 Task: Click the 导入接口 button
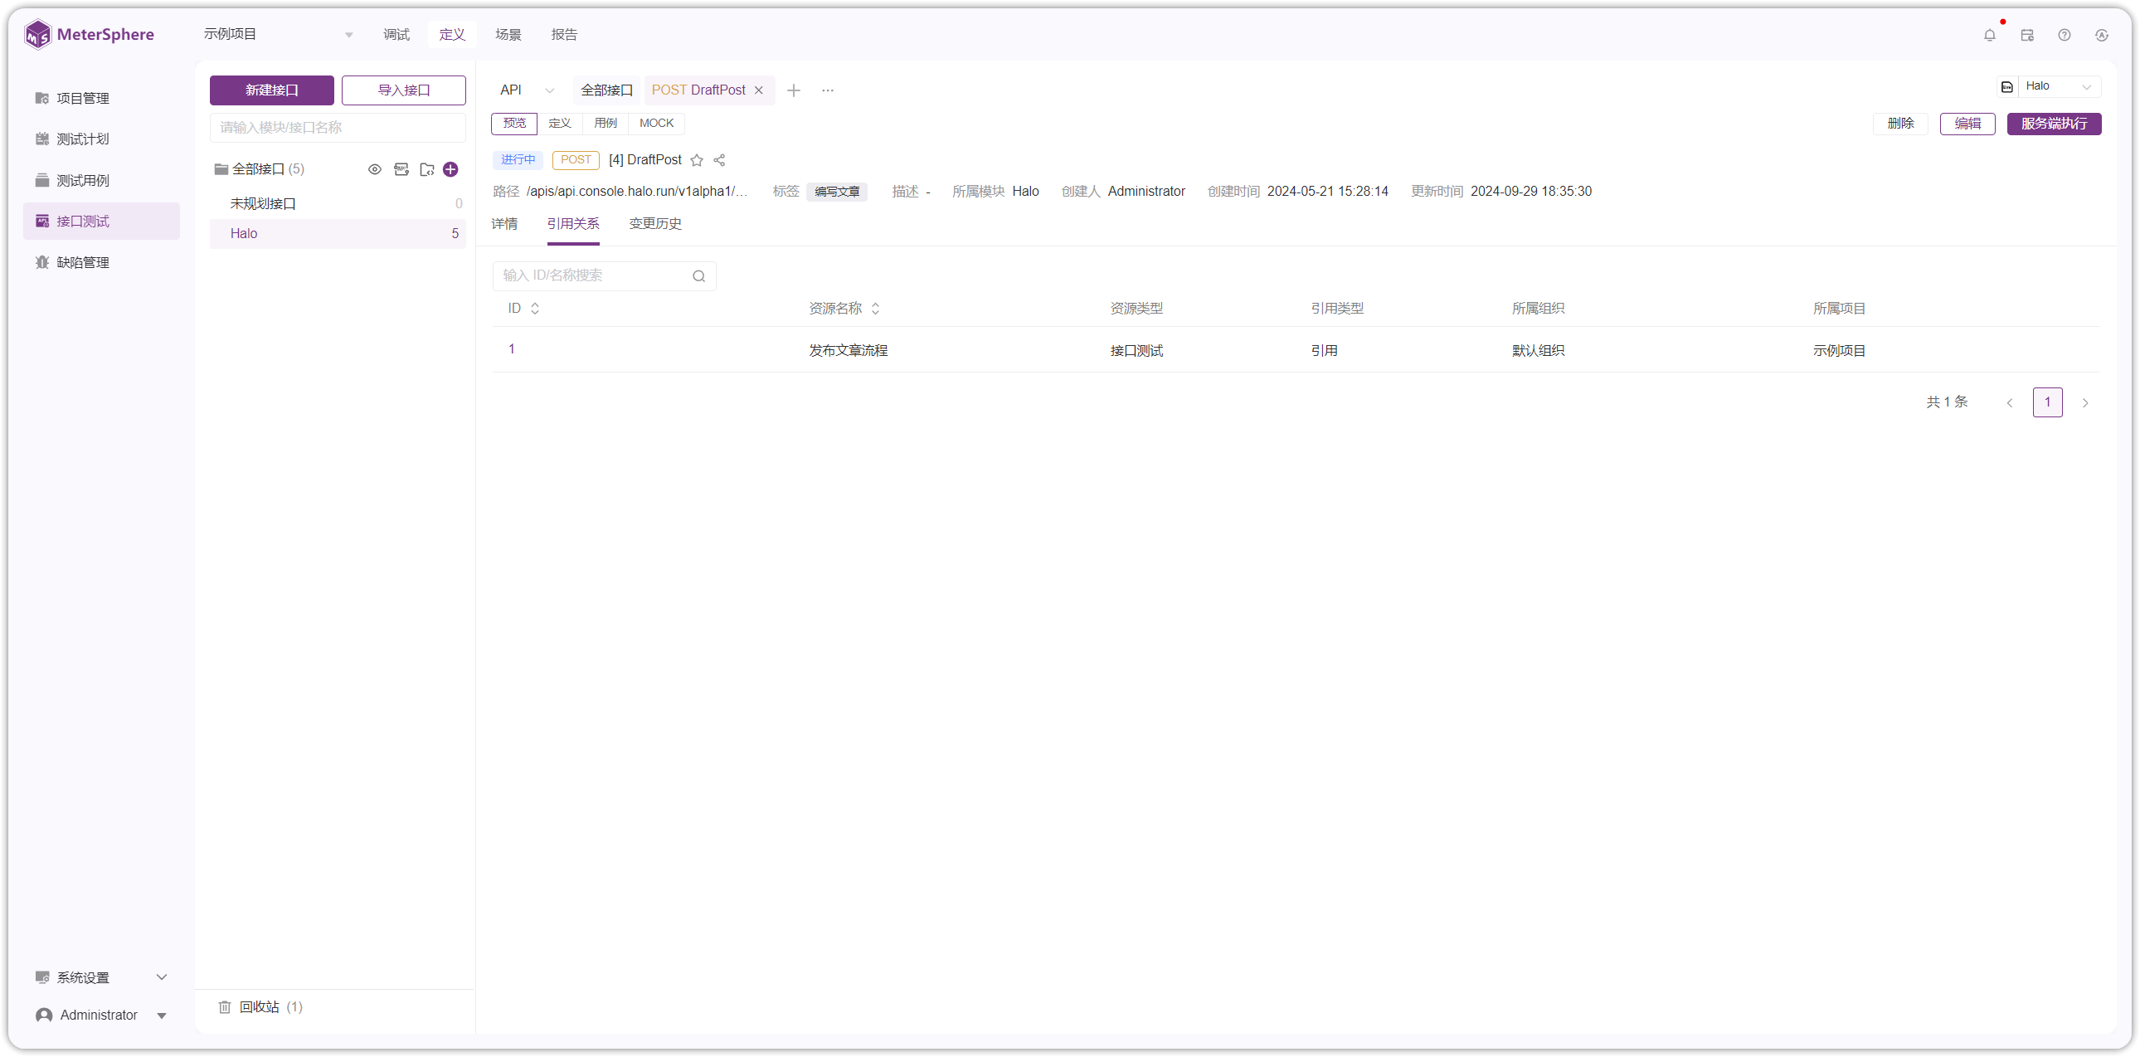[404, 90]
